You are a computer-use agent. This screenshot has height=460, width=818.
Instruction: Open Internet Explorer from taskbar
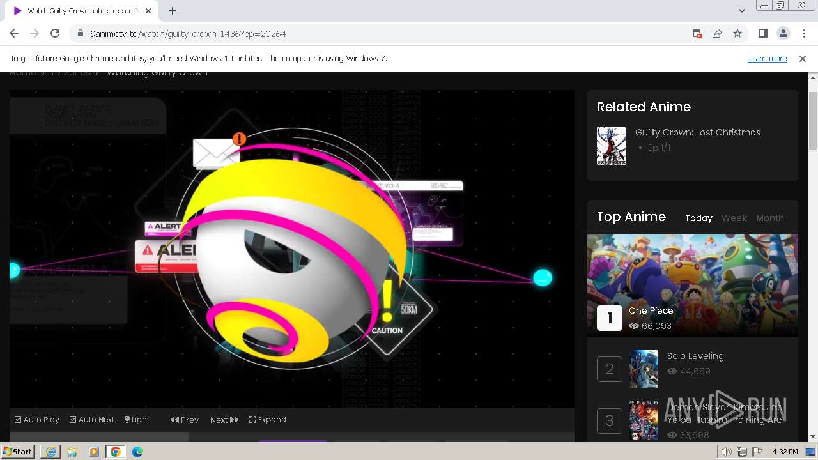[50, 452]
